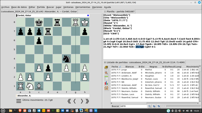The image size is (202, 113).
Task: Open the calculator taskbar icon
Action: click(x=72, y=111)
